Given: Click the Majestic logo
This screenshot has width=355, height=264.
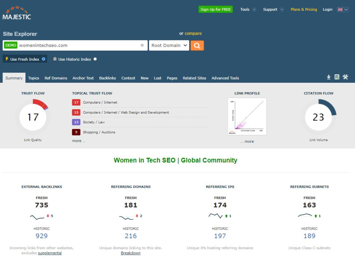Looking at the screenshot, I should (x=17, y=13).
